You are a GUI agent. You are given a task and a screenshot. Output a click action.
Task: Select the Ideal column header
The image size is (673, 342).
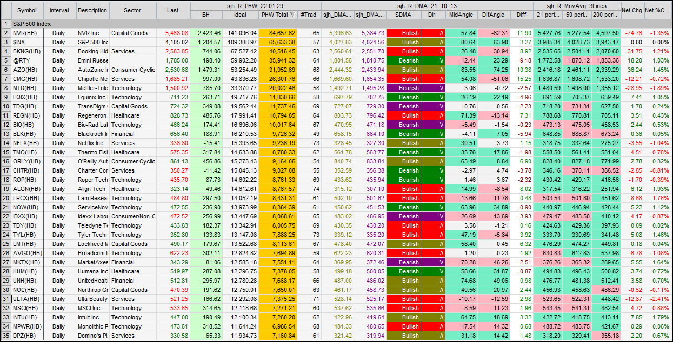(241, 15)
